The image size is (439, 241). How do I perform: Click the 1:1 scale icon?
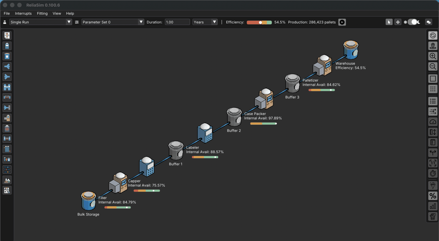[433, 163]
